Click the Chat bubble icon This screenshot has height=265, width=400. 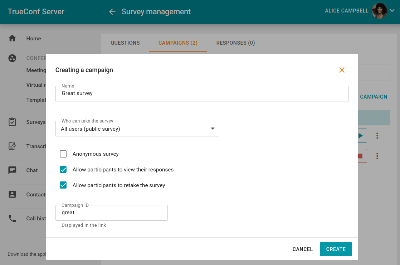13,170
